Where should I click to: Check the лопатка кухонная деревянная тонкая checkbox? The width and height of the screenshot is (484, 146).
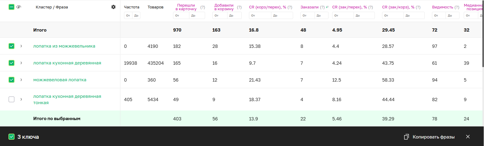11,99
